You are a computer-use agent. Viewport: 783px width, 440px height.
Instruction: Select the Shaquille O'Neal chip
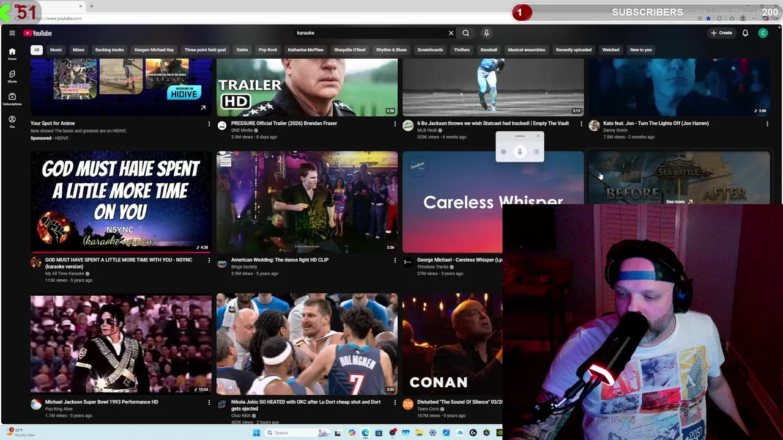point(349,50)
